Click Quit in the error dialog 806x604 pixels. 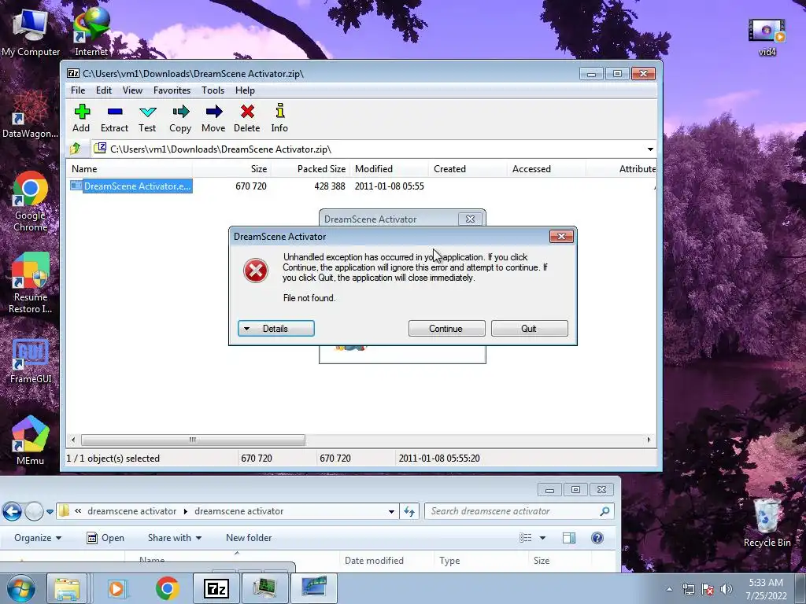[530, 329]
